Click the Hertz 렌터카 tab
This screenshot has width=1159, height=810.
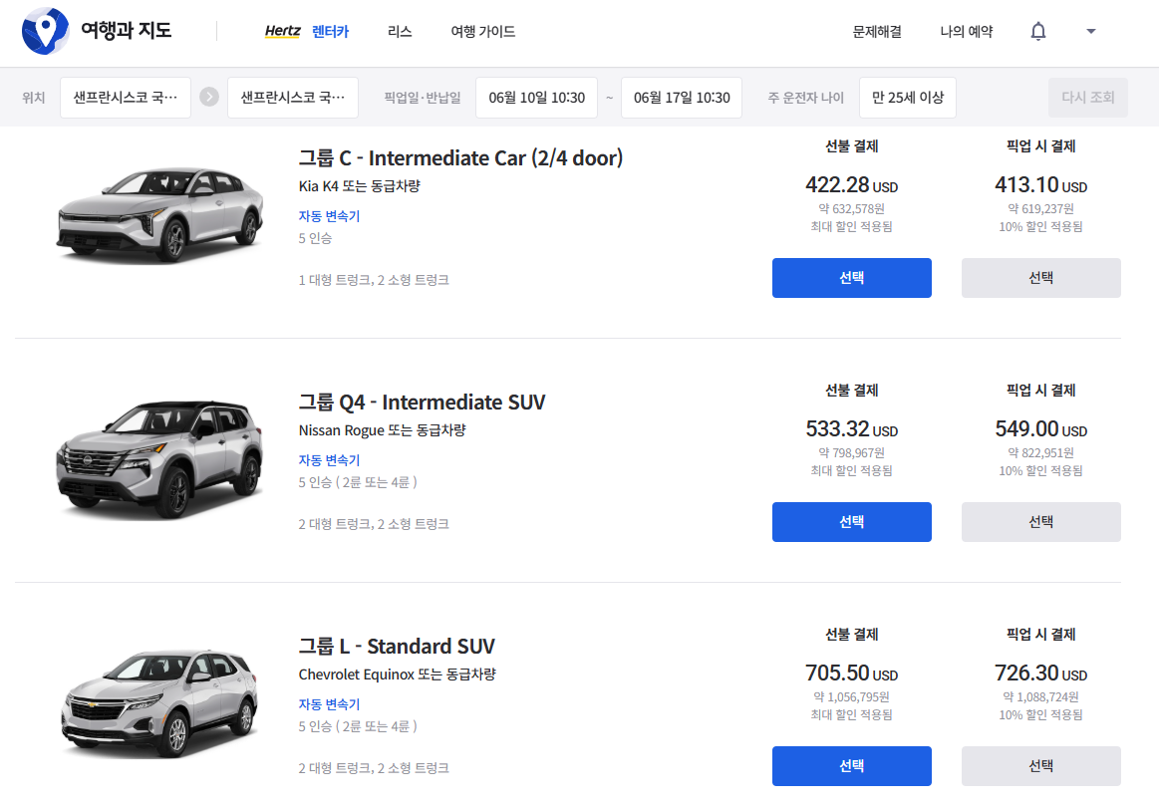click(x=307, y=32)
